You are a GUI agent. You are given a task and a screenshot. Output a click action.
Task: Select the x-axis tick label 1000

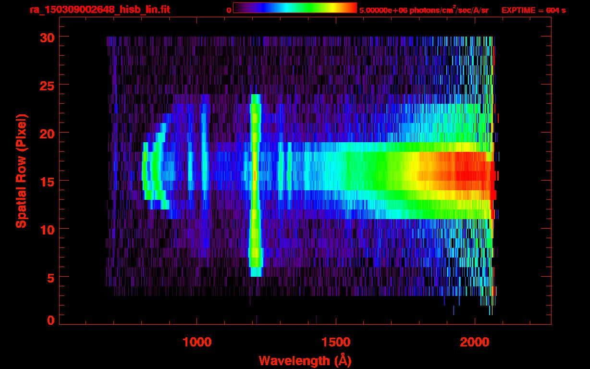click(197, 342)
